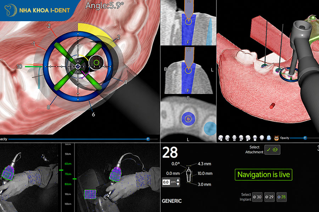Click the depth number 6 label below ring
This screenshot has height=212, width=319.
pyautogui.click(x=93, y=114)
